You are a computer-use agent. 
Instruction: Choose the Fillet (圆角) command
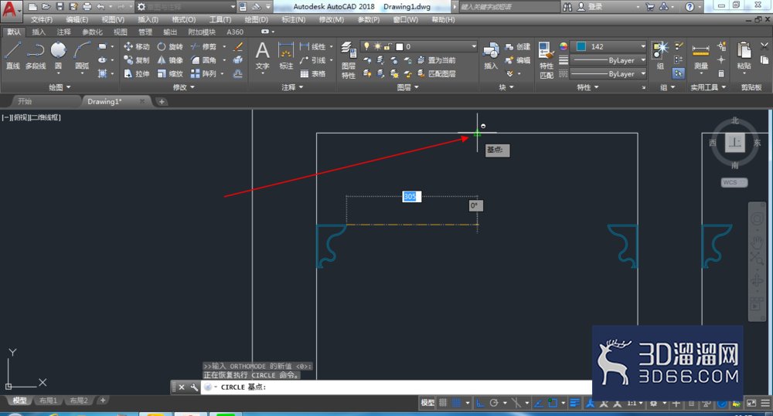203,60
